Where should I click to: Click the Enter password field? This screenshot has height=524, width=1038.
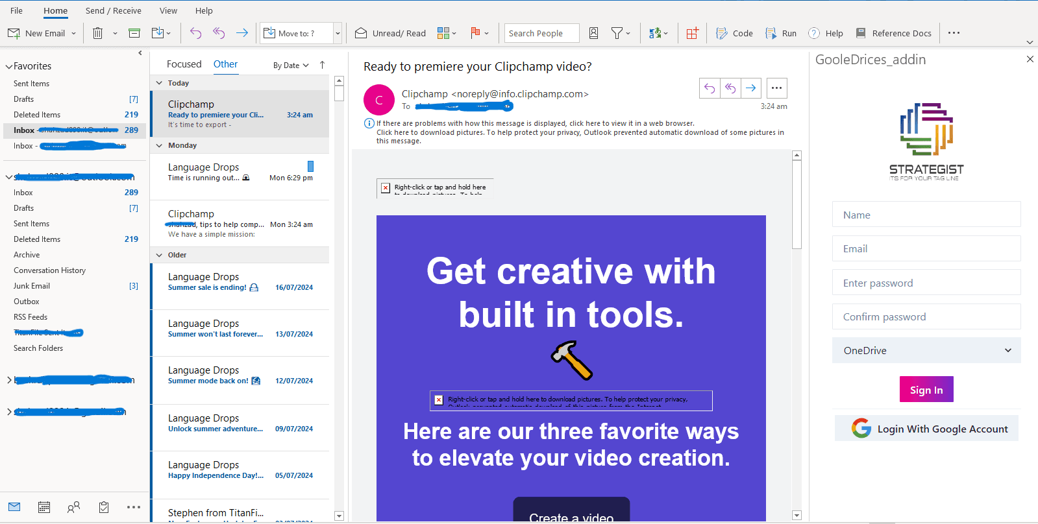(x=926, y=283)
